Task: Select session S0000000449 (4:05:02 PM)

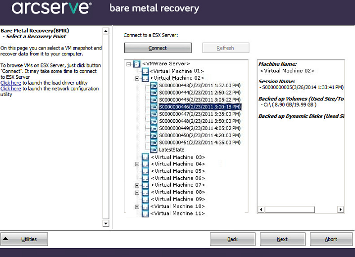Action: (x=200, y=128)
